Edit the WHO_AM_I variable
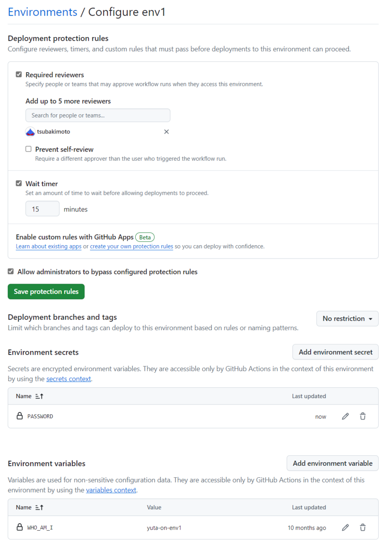 345,527
